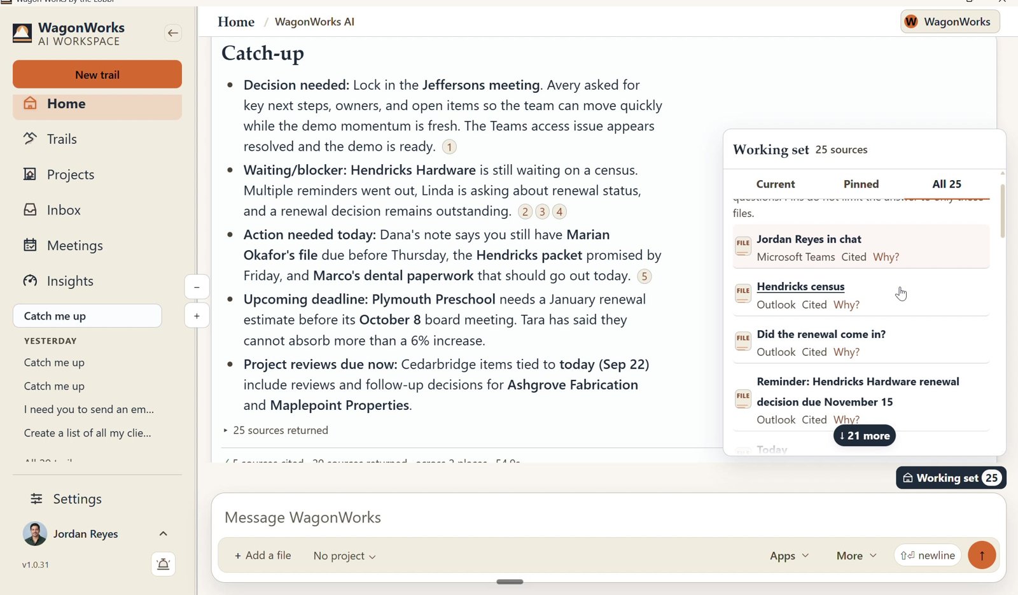Open citation 4 reference

coord(559,212)
